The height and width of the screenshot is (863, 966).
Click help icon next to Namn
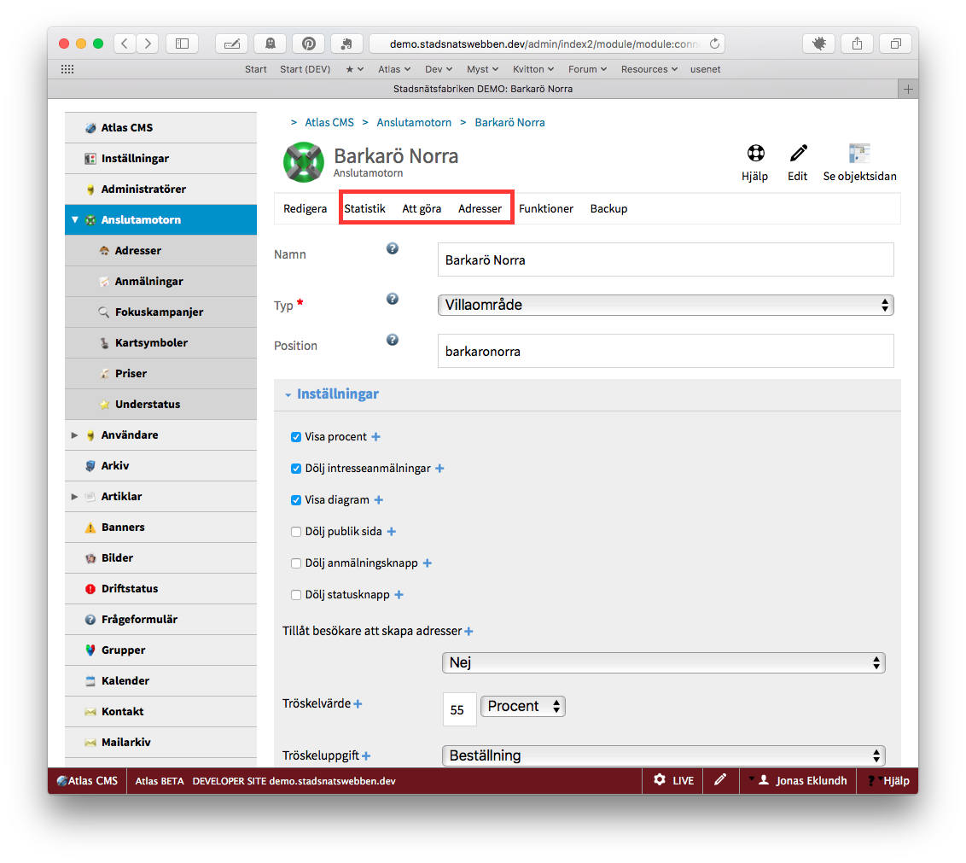coord(393,248)
